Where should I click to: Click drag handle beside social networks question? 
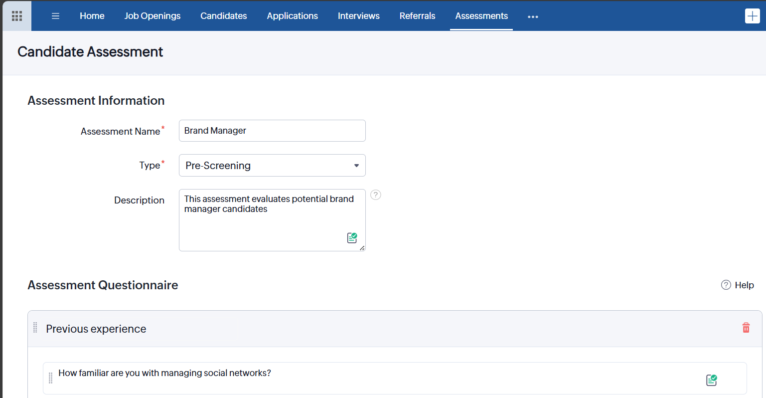point(50,378)
